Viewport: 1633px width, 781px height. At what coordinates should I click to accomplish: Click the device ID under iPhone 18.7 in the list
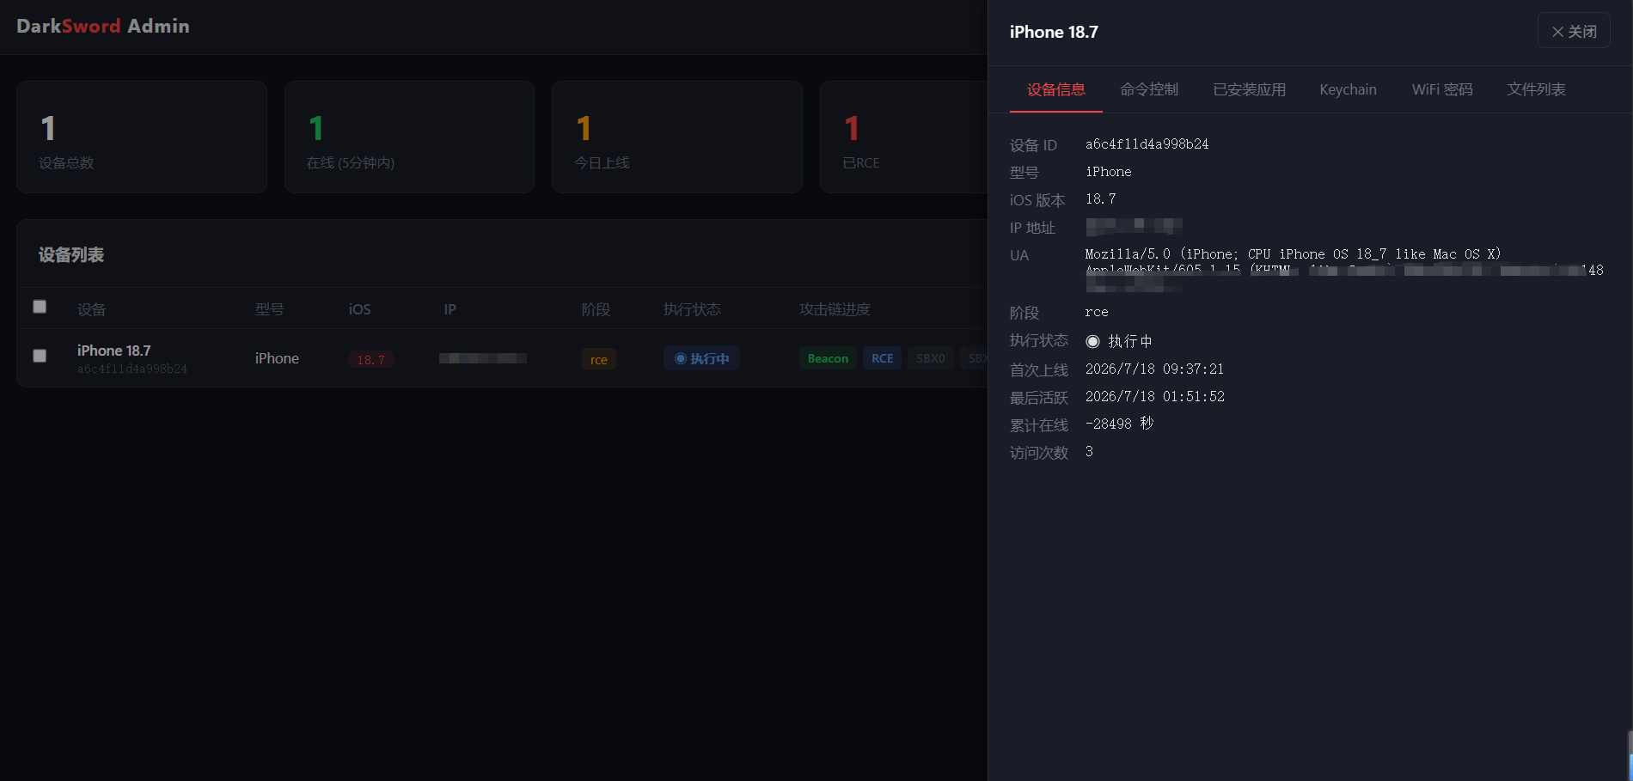[132, 369]
